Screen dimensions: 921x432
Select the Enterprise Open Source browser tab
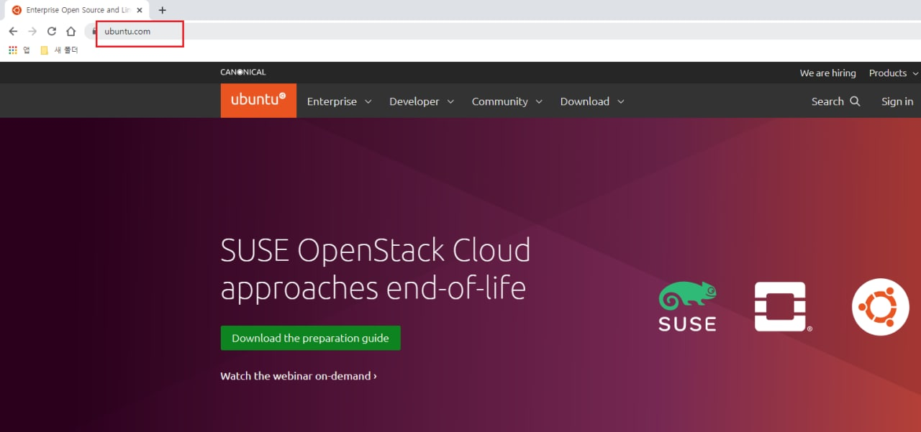(78, 10)
